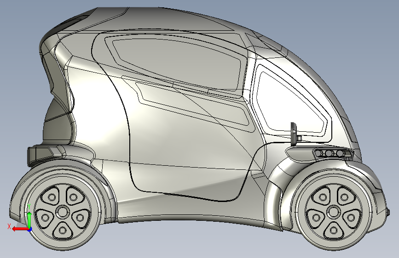Select the side mirror on the car
Viewport: 399px width, 258px height.
294,134
